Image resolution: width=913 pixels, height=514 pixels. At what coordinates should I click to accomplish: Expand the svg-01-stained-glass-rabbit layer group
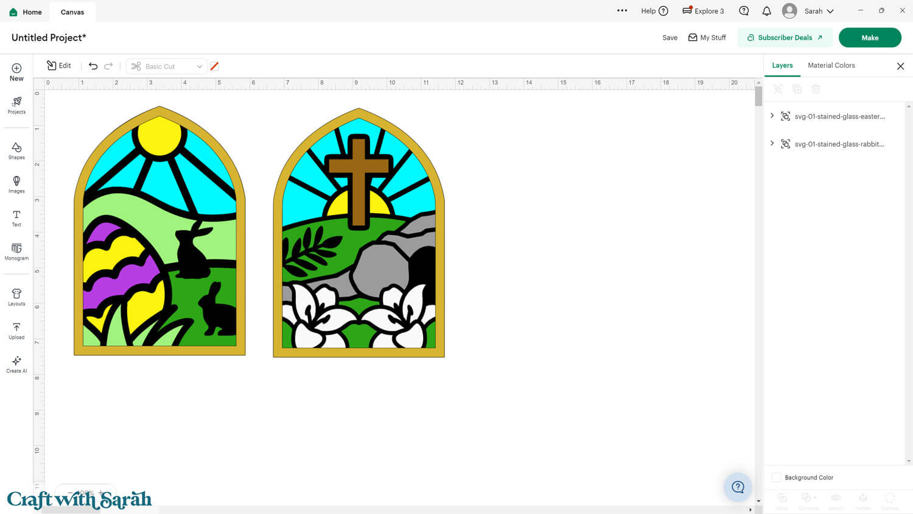(772, 144)
